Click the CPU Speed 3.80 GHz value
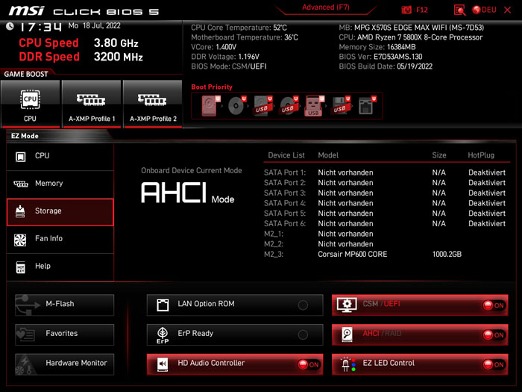The height and width of the screenshot is (392, 522). (116, 43)
